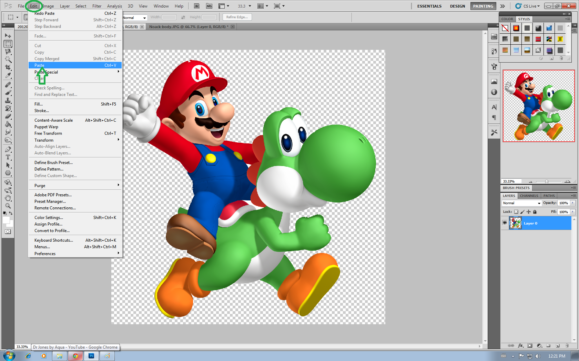Add layer style with fx button

click(x=521, y=346)
